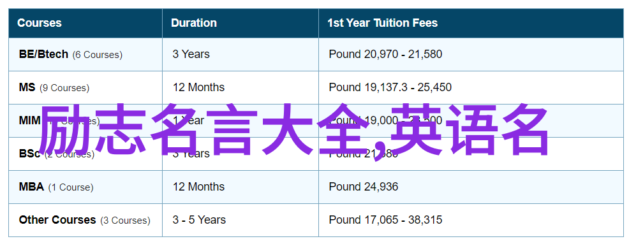This screenshot has width=629, height=246.
Task: Select the MBA (1 Course) cell
Action: [x=85, y=187]
